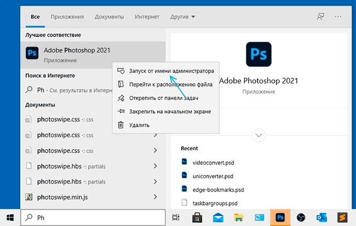This screenshot has width=356, height=226.
Task: Open Sublime Text from taskbar
Action: click(x=342, y=218)
